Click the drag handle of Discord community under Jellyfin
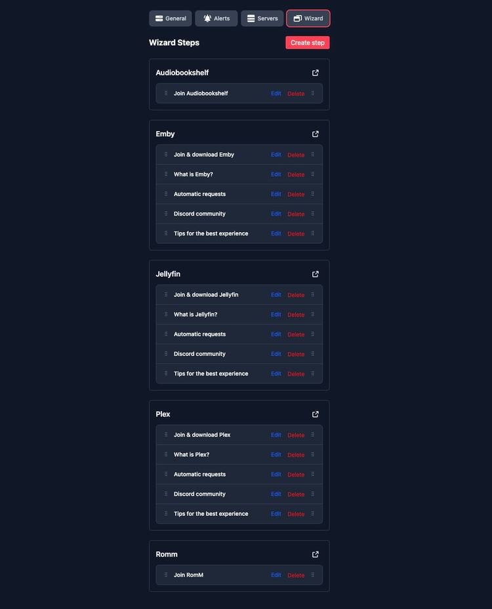Image resolution: width=492 pixels, height=609 pixels. point(166,354)
